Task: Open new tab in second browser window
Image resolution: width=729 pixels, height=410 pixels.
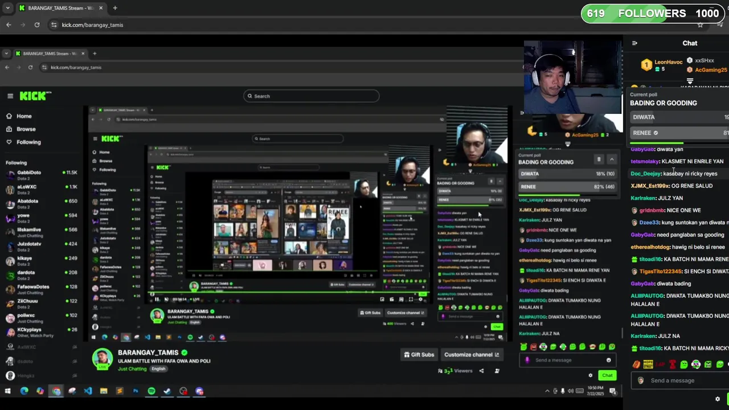Action: 95,54
